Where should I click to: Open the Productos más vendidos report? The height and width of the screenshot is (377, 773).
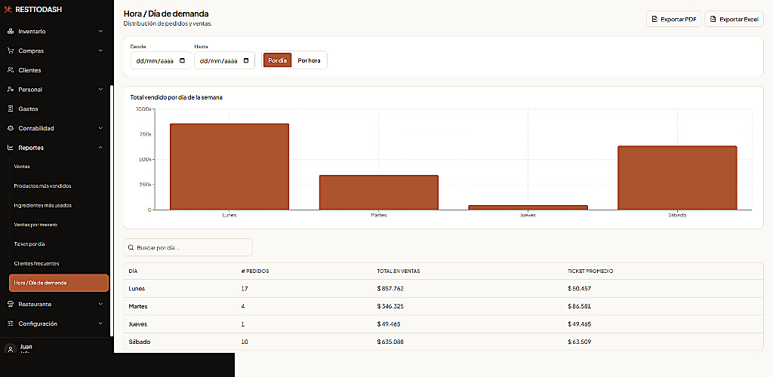[x=43, y=186]
